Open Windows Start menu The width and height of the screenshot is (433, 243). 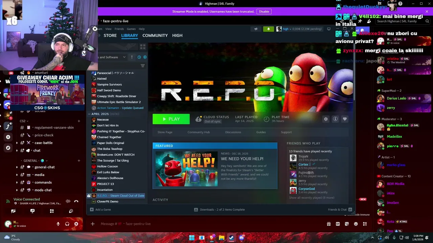(x=192, y=238)
